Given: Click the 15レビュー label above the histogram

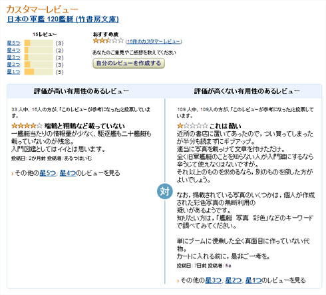Looking at the screenshot, I should coord(45,34).
